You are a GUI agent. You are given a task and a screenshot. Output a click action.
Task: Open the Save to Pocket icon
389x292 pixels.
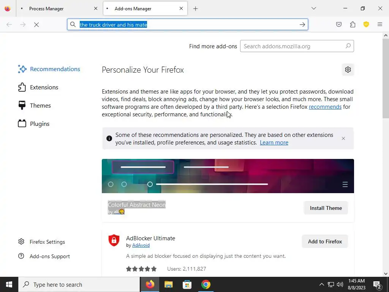pos(338,24)
